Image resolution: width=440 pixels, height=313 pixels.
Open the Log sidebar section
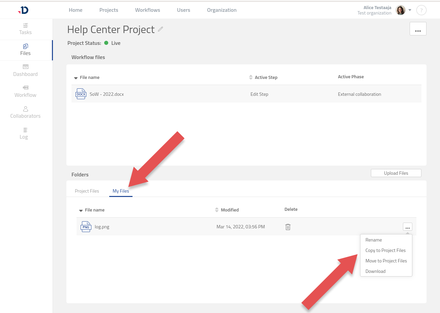pyautogui.click(x=24, y=134)
